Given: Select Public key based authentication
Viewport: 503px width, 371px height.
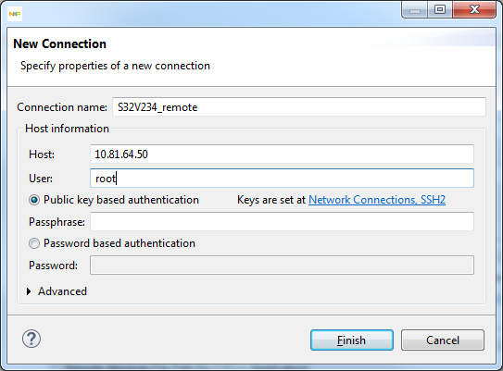Looking at the screenshot, I should [x=34, y=200].
